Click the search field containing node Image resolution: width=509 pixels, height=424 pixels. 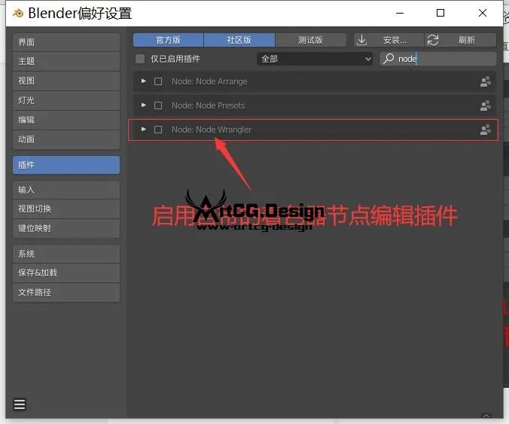[x=438, y=59]
